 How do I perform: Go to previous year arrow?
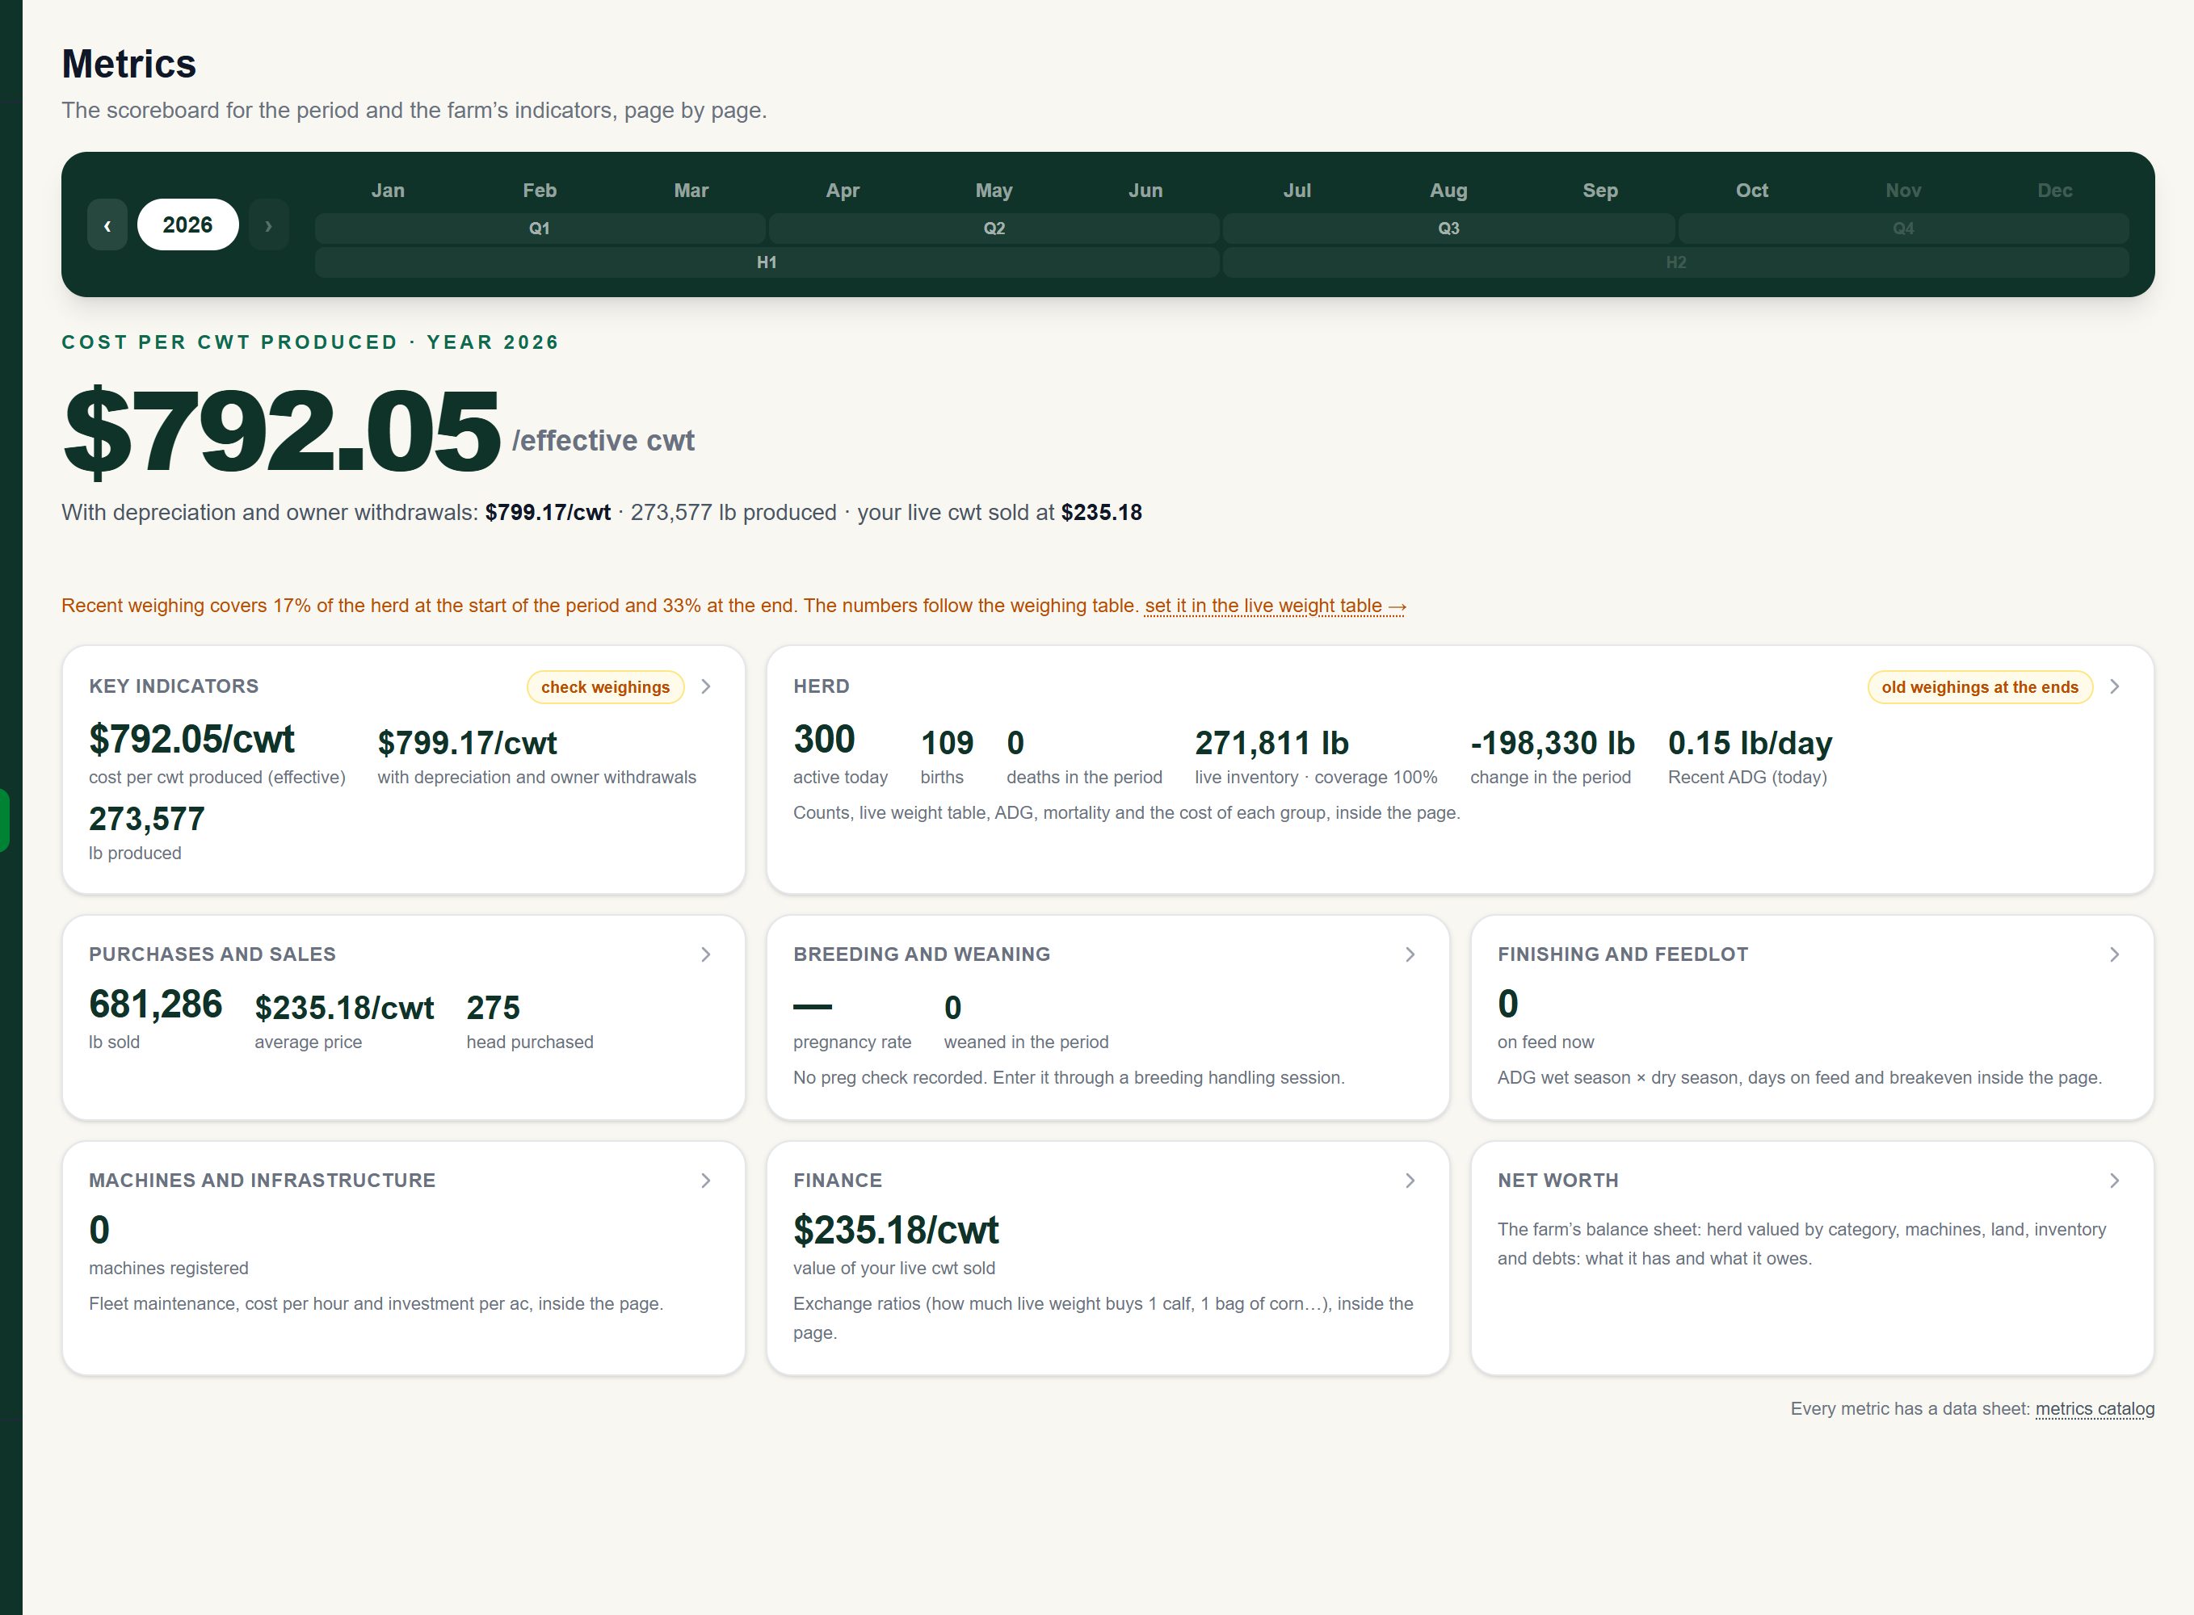click(107, 224)
